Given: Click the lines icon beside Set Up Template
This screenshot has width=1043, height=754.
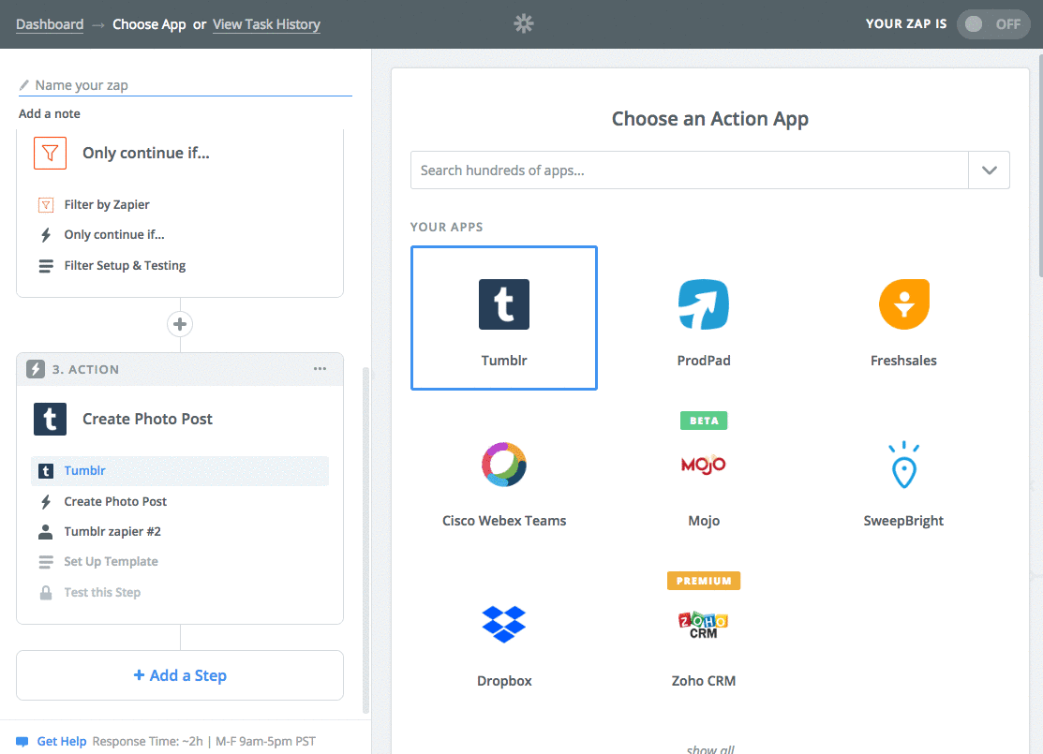Looking at the screenshot, I should [46, 562].
